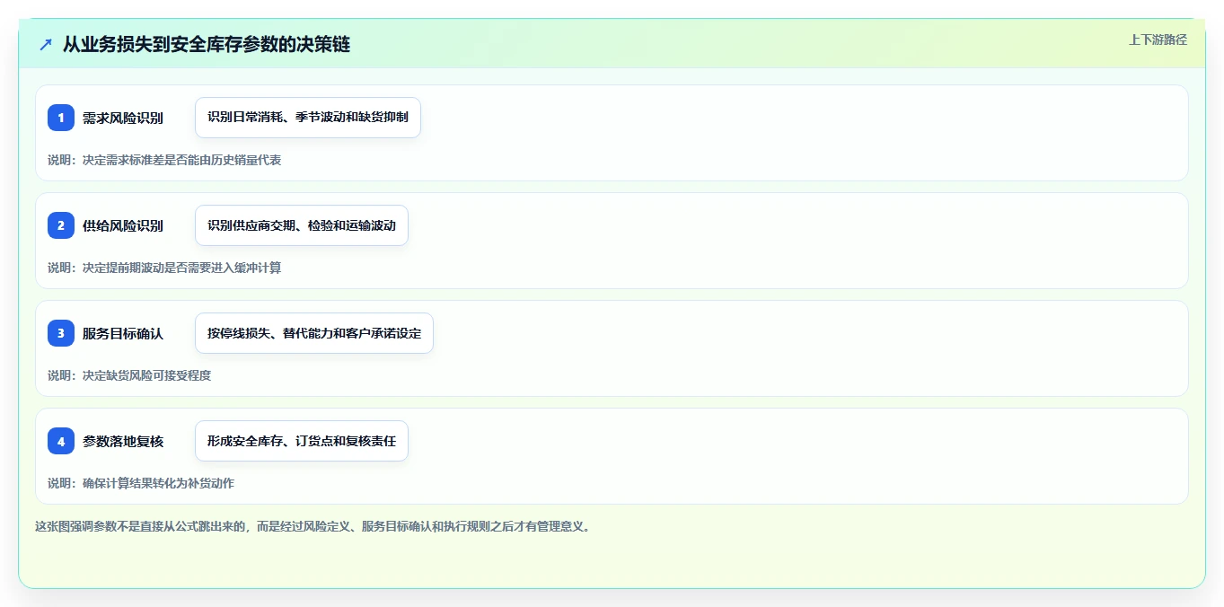Select step number badge 1

point(61,118)
